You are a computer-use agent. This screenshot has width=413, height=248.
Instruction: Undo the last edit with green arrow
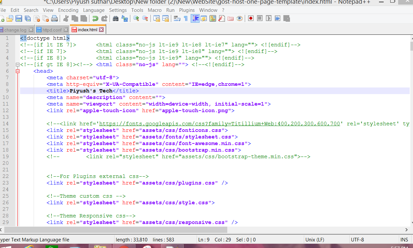95,18
